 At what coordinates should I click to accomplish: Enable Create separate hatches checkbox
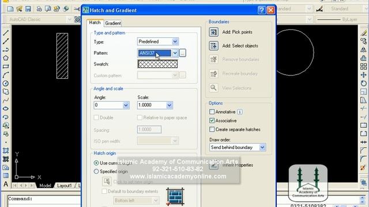coord(212,129)
